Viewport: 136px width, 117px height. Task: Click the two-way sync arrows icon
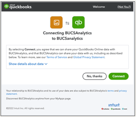click(68, 23)
